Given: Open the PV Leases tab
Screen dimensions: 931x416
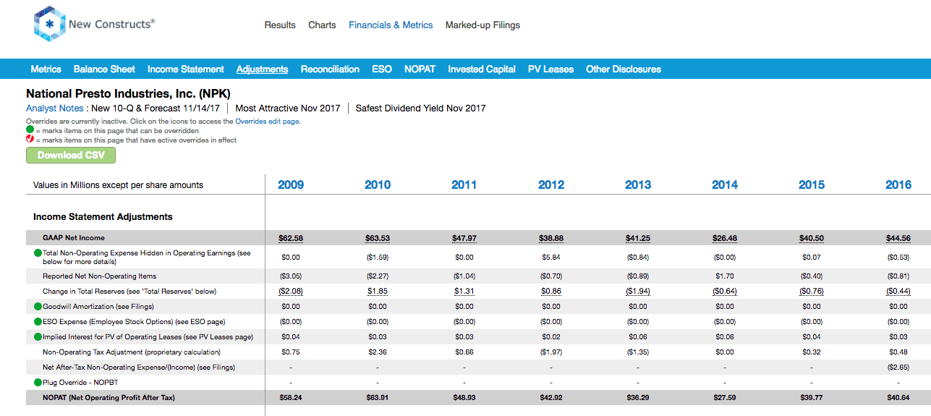Looking at the screenshot, I should pyautogui.click(x=550, y=69).
